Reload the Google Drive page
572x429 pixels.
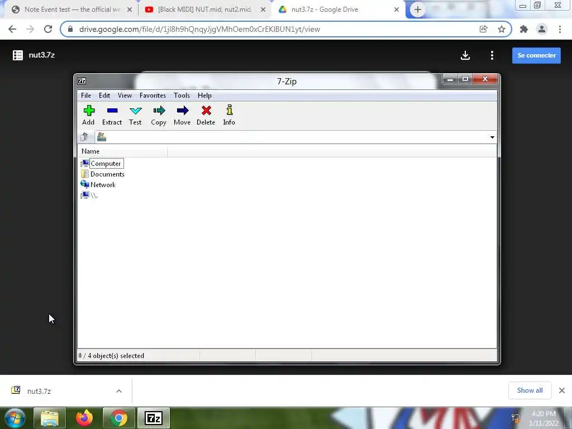[48, 29]
